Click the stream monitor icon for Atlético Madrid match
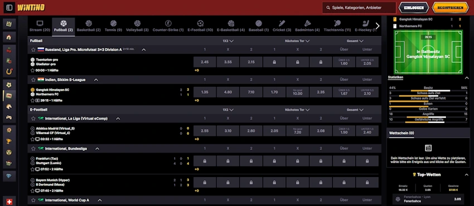474x206 pixels. [37, 139]
